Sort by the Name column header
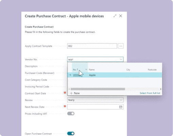The image size is (173, 136). pos(92,70)
